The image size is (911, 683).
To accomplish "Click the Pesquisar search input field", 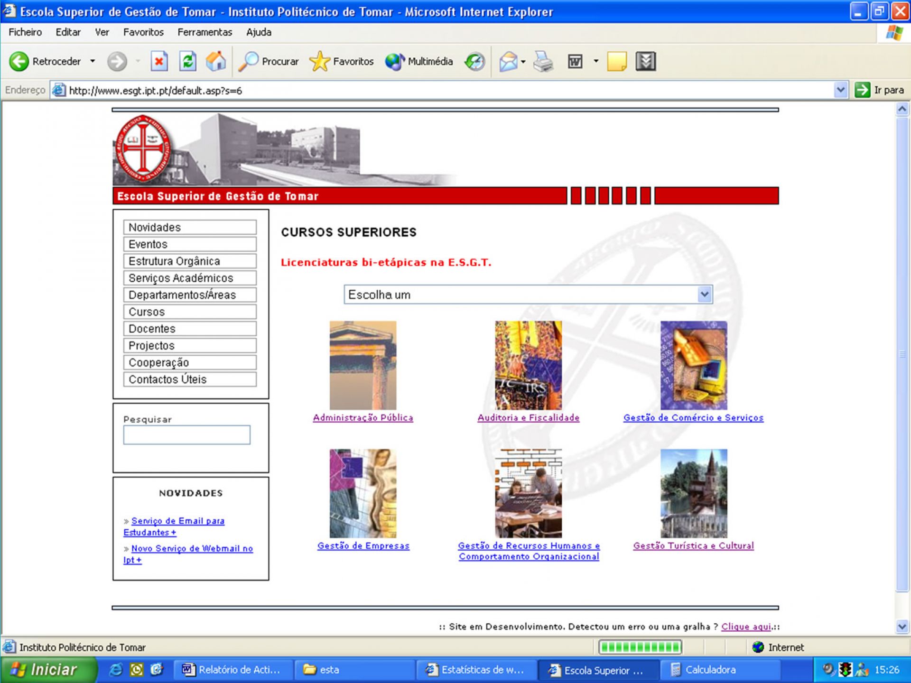I will point(186,435).
